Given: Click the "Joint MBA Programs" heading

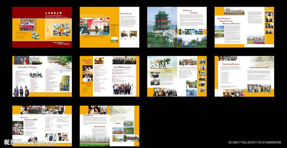Looking at the screenshot, I should (x=122, y=67).
